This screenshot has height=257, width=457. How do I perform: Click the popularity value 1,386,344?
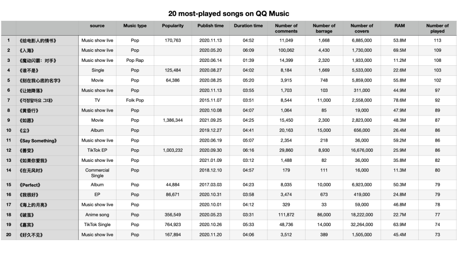coord(173,120)
